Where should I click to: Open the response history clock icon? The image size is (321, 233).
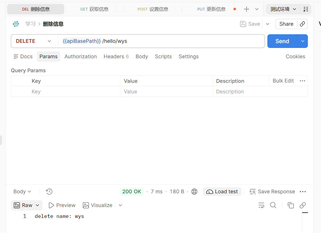click(49, 192)
